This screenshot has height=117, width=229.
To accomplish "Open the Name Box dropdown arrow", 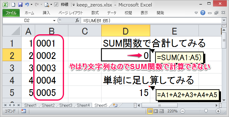I will (x=54, y=21).
